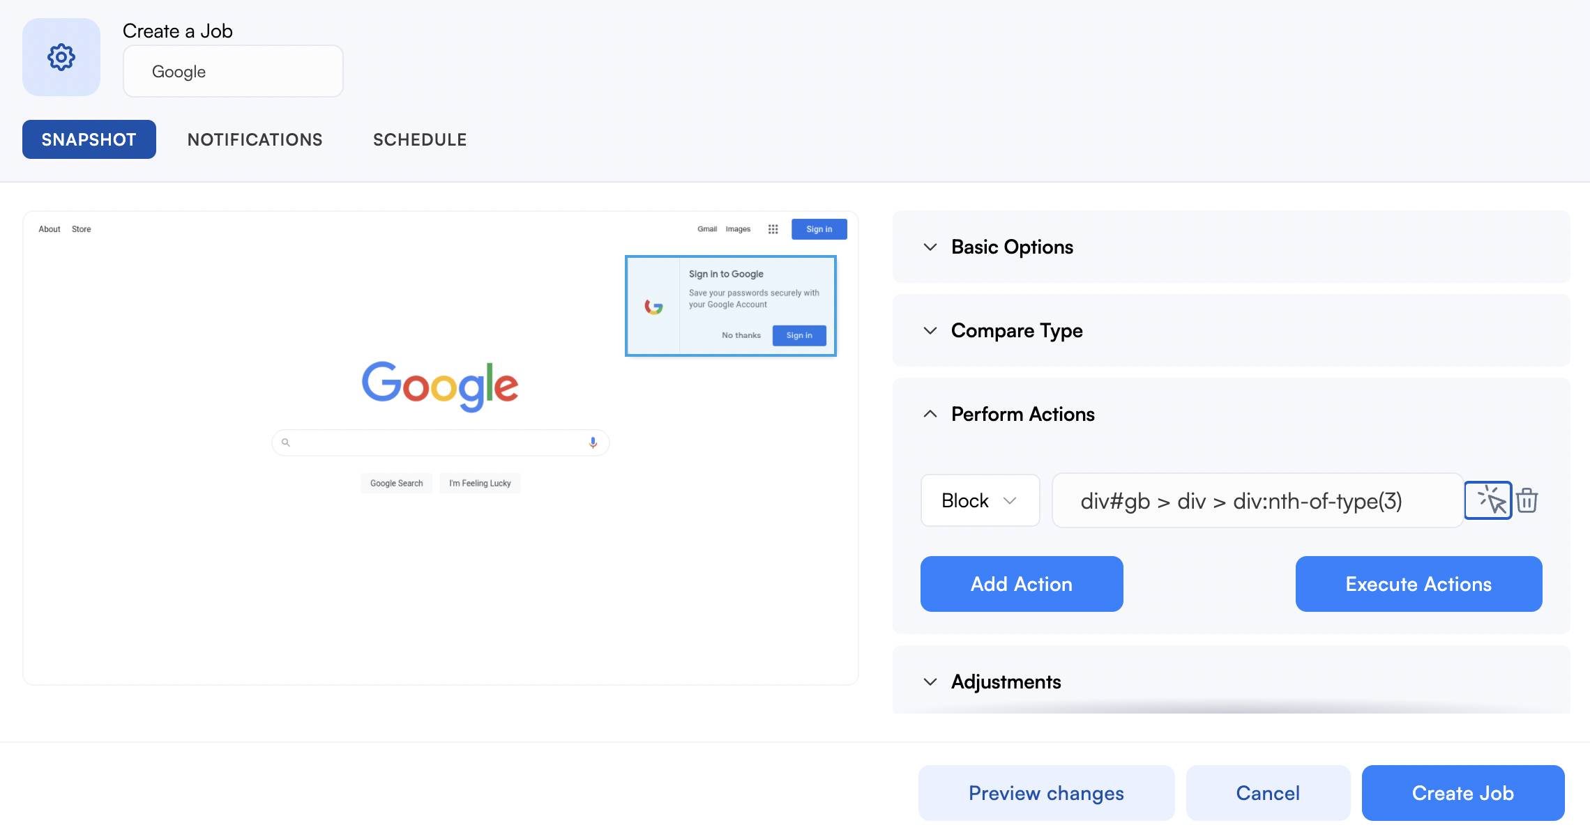This screenshot has width=1590, height=839.
Task: Click the Google G logo in the sign-in popup
Action: [653, 307]
